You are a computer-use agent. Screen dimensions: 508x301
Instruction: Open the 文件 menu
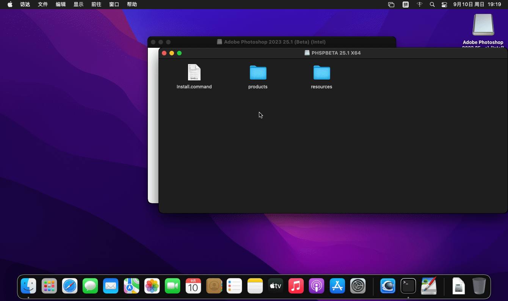click(x=43, y=5)
